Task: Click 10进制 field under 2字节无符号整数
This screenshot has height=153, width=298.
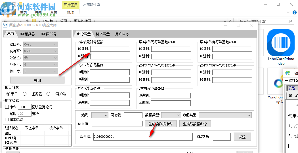Action: [110, 49]
